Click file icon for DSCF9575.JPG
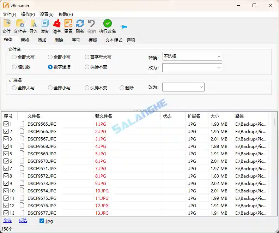 click(x=22, y=198)
